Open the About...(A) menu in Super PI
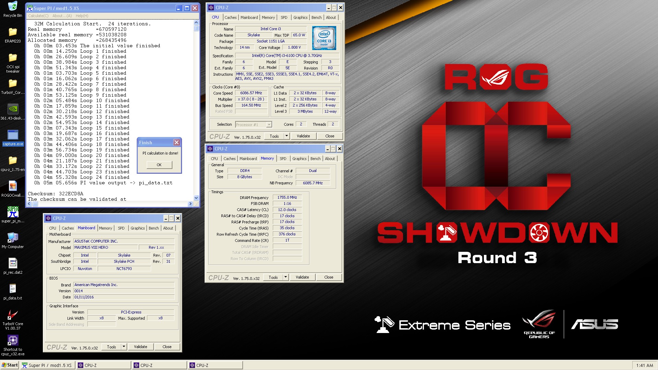The height and width of the screenshot is (370, 658). pyautogui.click(x=62, y=16)
